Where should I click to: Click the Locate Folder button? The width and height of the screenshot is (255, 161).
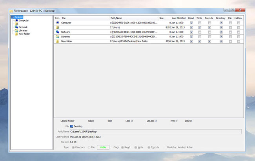[67, 121]
